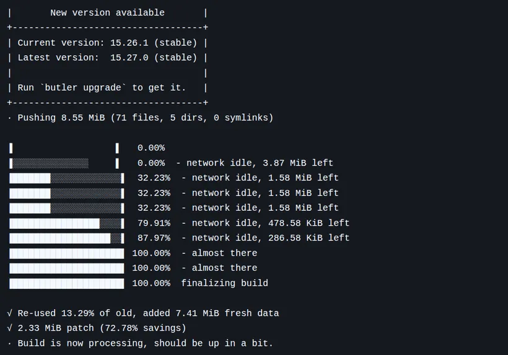Click the Pushing 8.55 MiB status line
This screenshot has width=508, height=355.
click(x=146, y=118)
